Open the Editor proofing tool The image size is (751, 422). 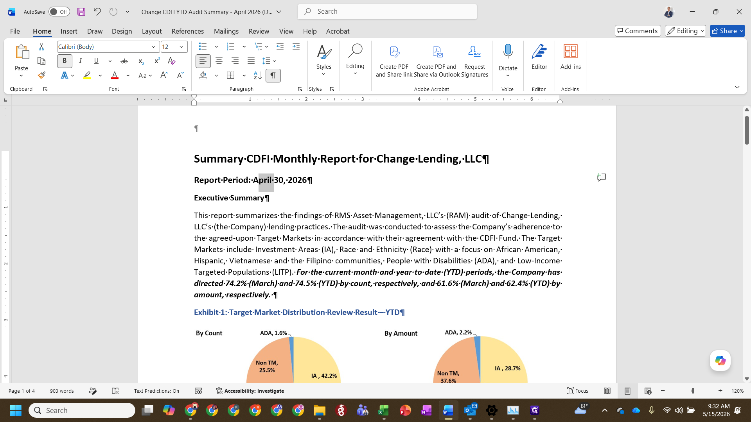[539, 57]
